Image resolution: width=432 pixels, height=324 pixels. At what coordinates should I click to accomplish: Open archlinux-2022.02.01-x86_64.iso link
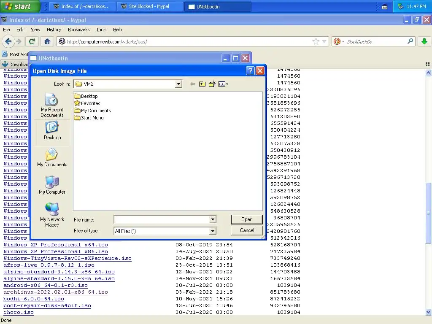(x=56, y=292)
